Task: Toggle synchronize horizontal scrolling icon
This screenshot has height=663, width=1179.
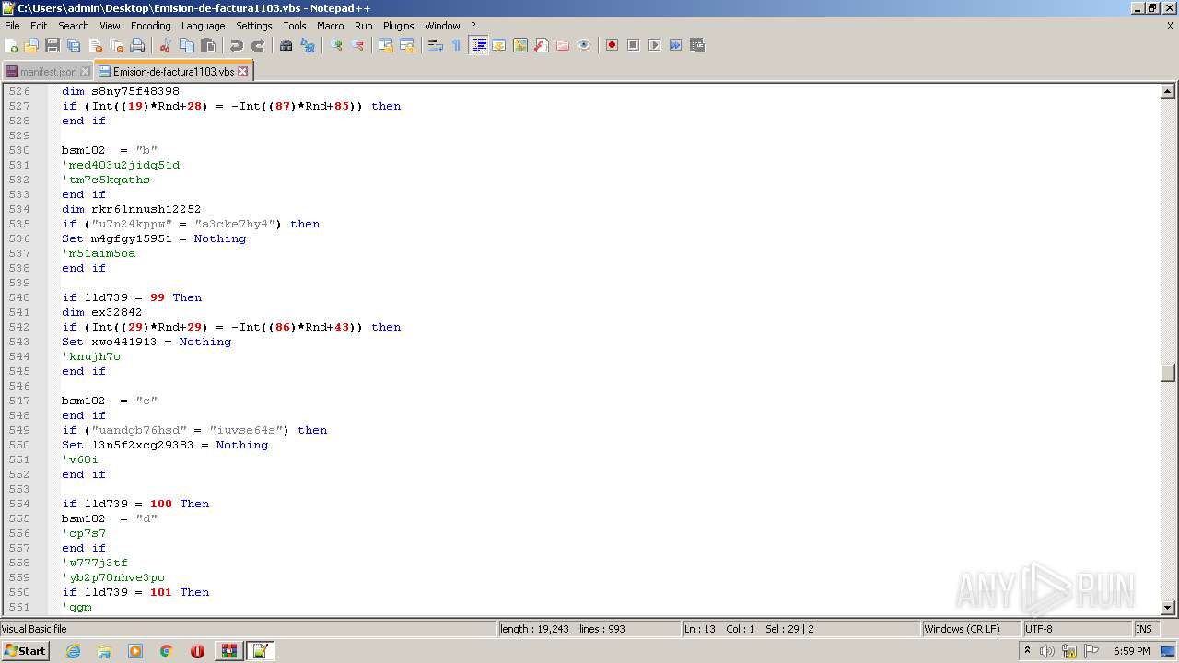Action: (x=407, y=45)
